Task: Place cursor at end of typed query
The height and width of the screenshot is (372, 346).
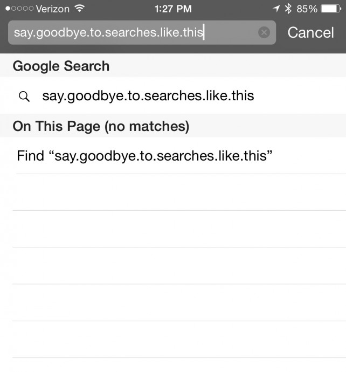Action: 204,32
